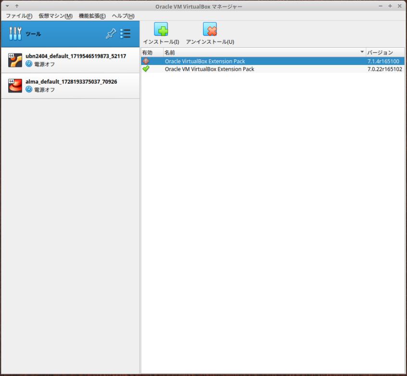Sort by the 名前 column header
This screenshot has width=407, height=376.
265,52
